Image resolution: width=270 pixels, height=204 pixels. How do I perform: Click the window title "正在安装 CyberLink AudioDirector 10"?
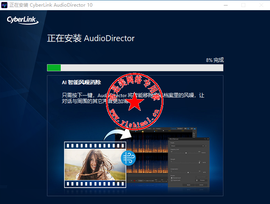pos(51,5)
